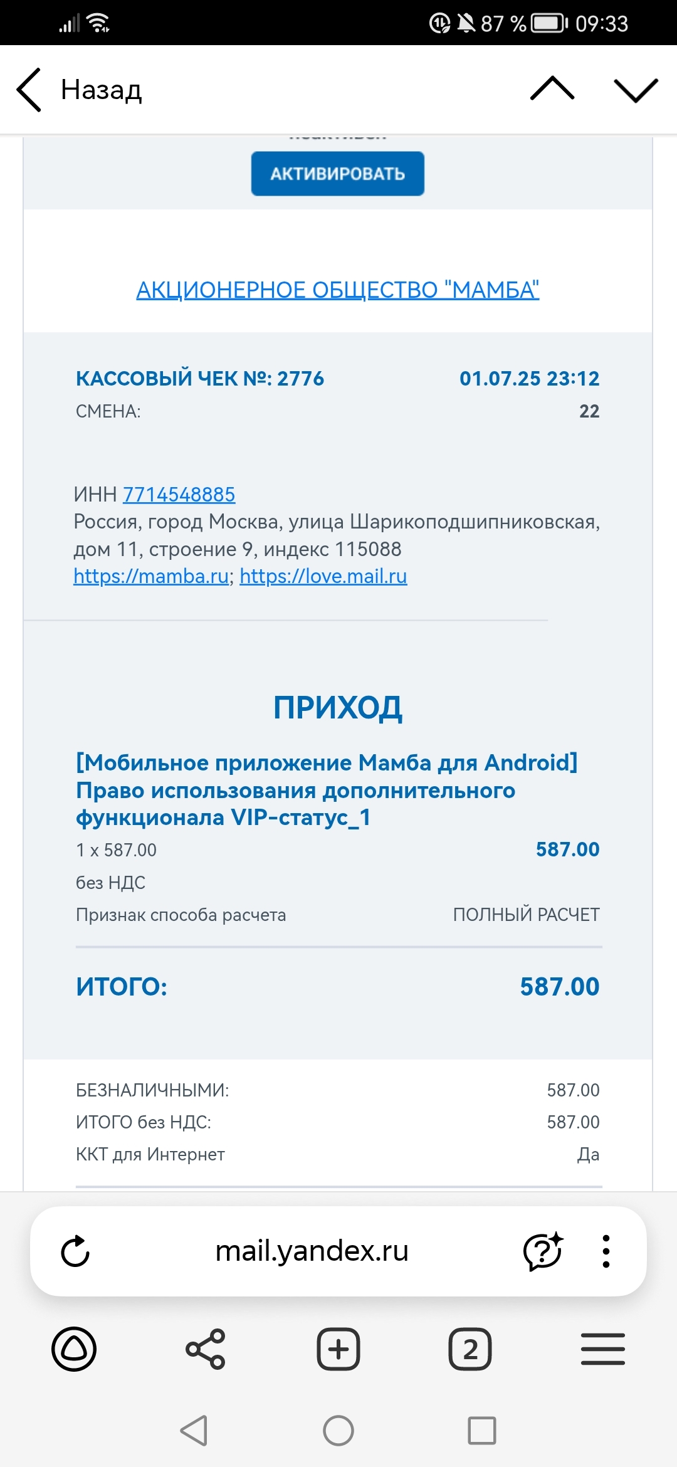Open Android recent apps square
This screenshot has height=1467, width=677.
pos(482,1431)
